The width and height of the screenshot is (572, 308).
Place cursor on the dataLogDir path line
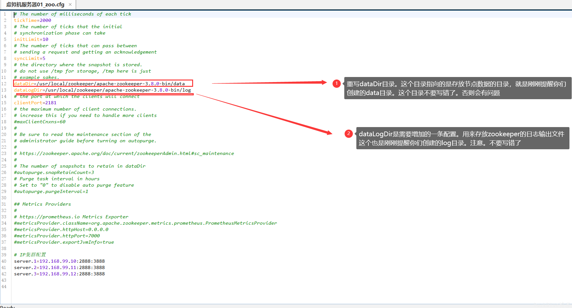[x=102, y=90]
